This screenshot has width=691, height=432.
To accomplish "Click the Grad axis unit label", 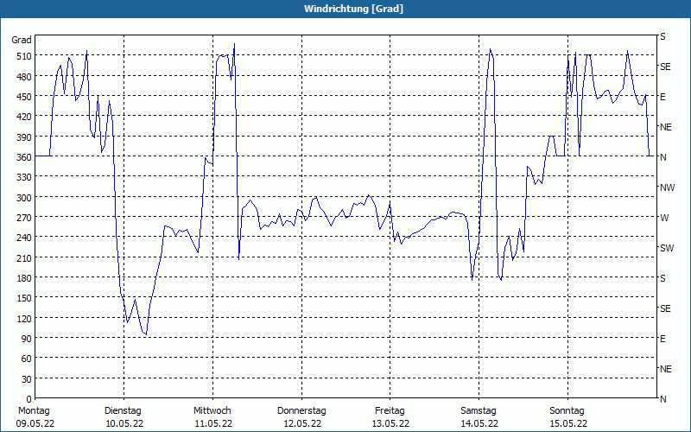I will (x=21, y=40).
